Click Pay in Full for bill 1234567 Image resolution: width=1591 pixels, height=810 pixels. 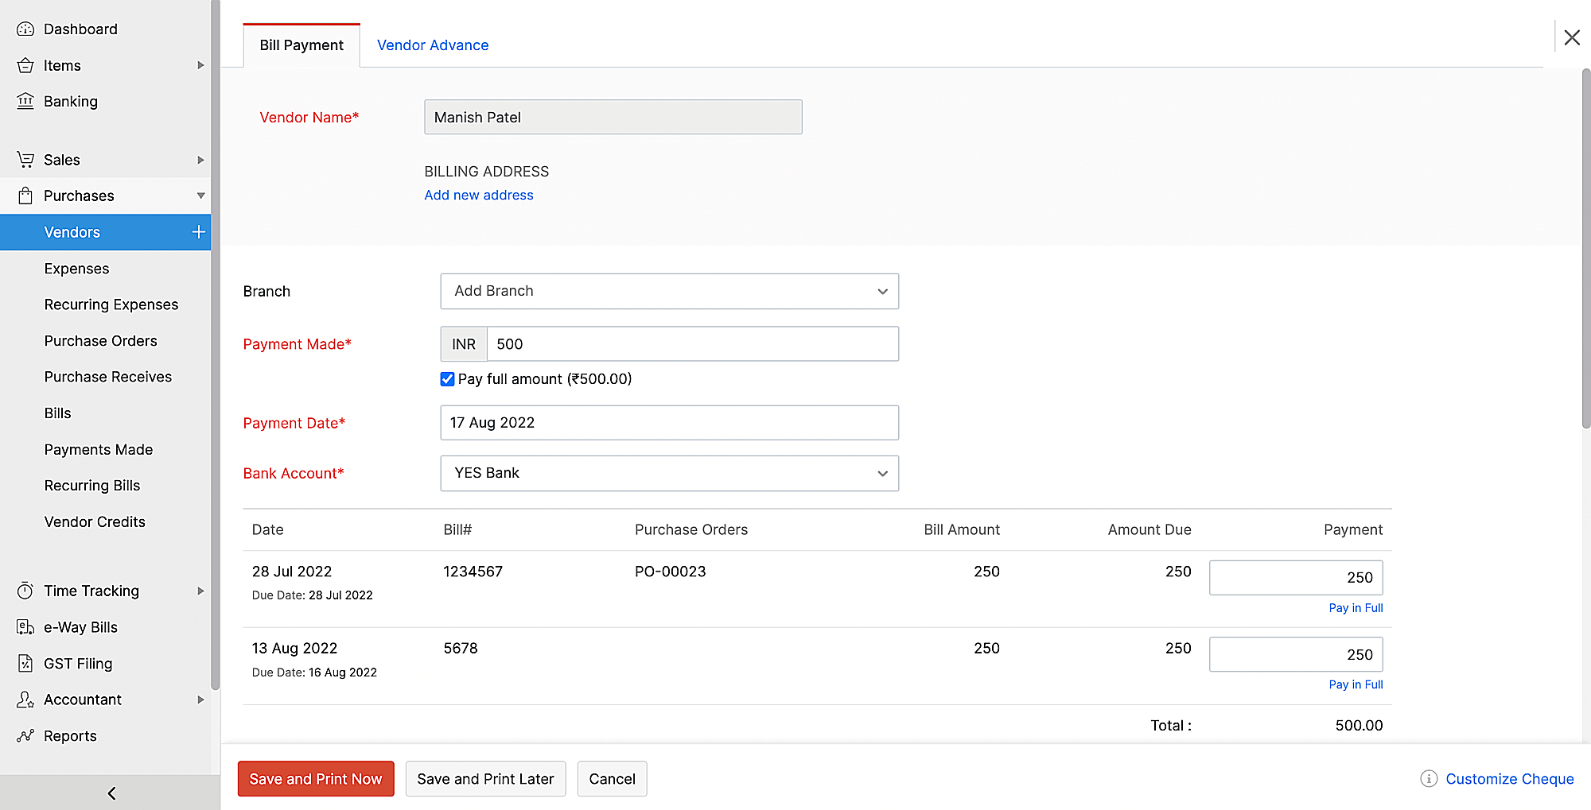click(x=1355, y=608)
